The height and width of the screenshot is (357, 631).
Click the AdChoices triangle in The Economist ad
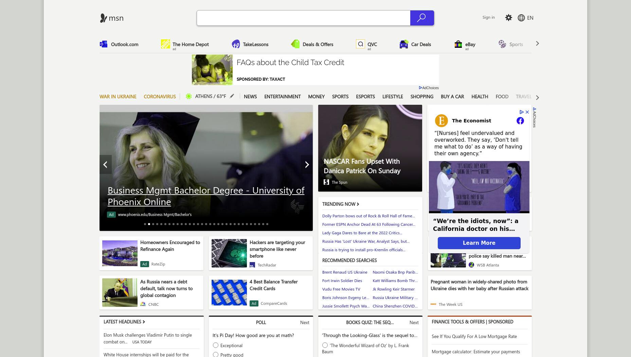pos(522,112)
